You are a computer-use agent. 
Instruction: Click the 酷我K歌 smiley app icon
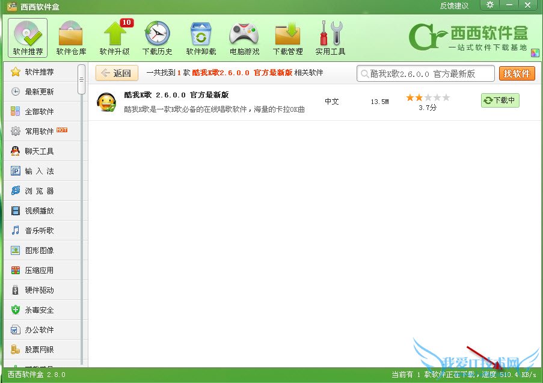tap(106, 102)
